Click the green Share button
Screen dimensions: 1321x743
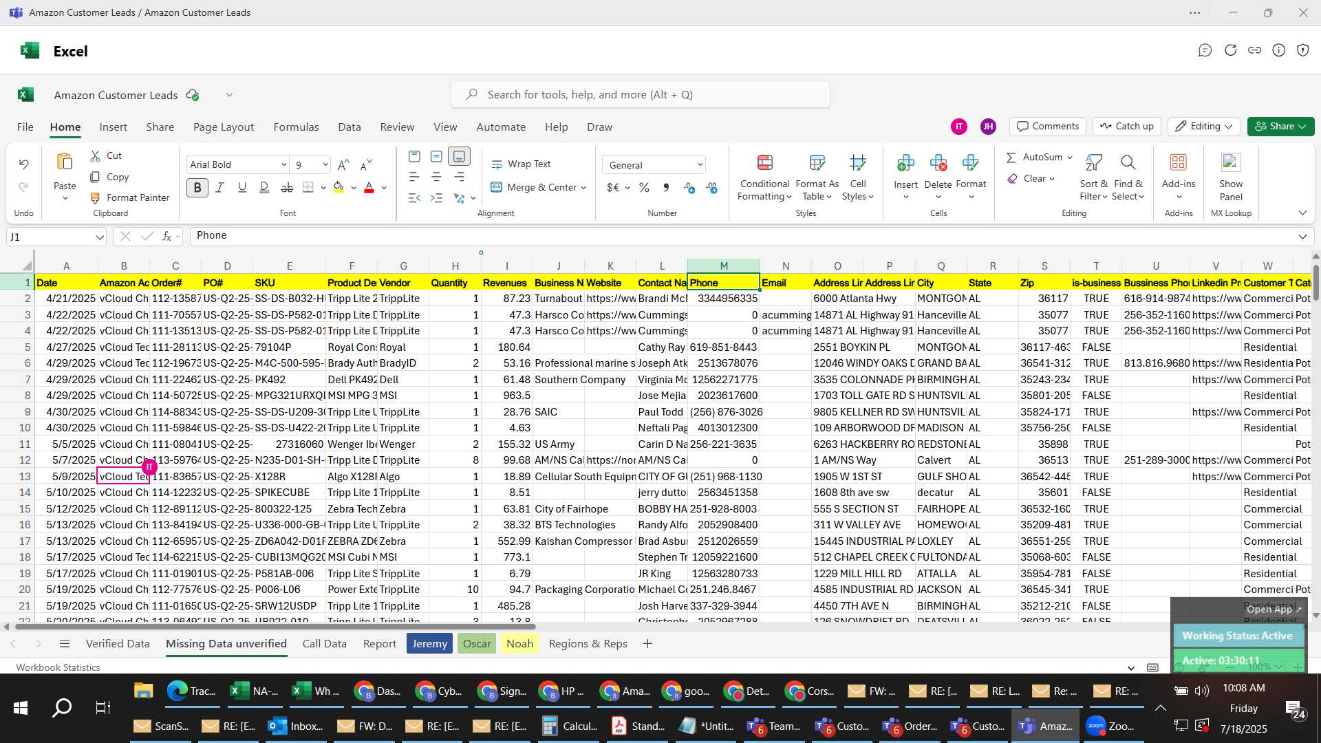click(1280, 127)
